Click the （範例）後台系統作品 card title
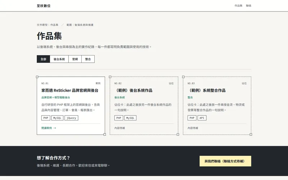288x180 pixels. coord(133,90)
